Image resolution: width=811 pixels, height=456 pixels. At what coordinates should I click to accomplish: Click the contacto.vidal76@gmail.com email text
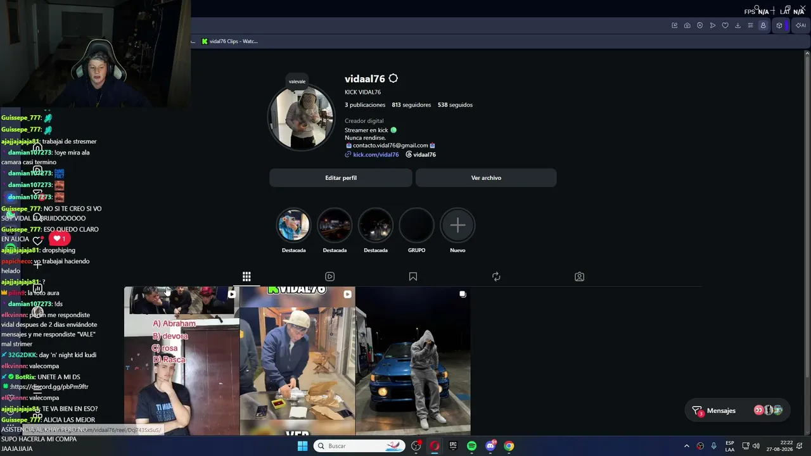[x=390, y=146]
